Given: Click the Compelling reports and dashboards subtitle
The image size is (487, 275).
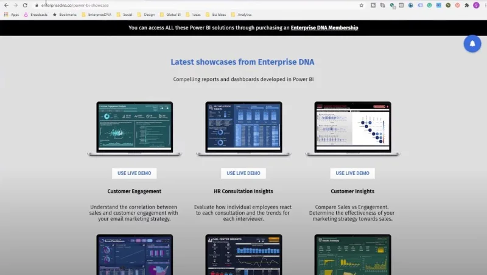Looking at the screenshot, I should (x=243, y=79).
